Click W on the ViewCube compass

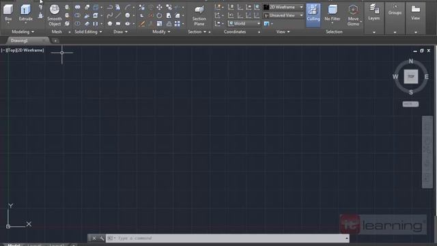point(395,77)
